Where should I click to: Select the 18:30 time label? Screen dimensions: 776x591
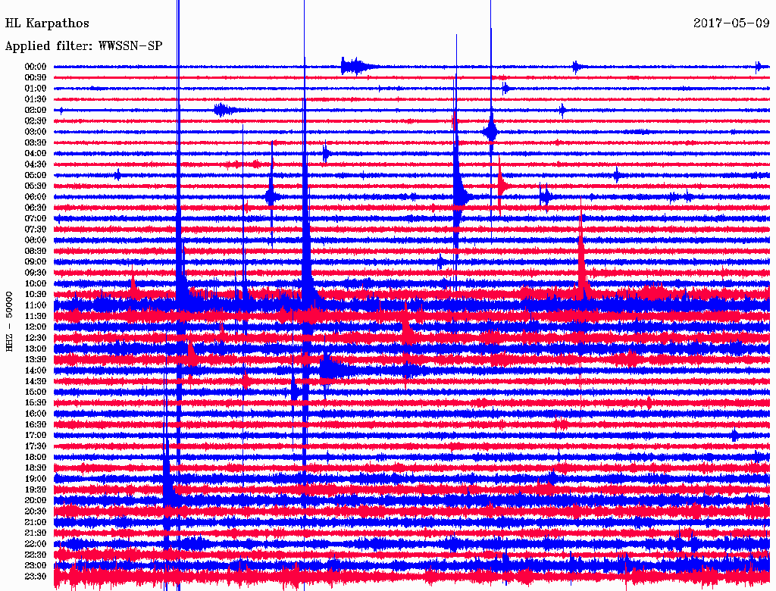click(x=36, y=468)
